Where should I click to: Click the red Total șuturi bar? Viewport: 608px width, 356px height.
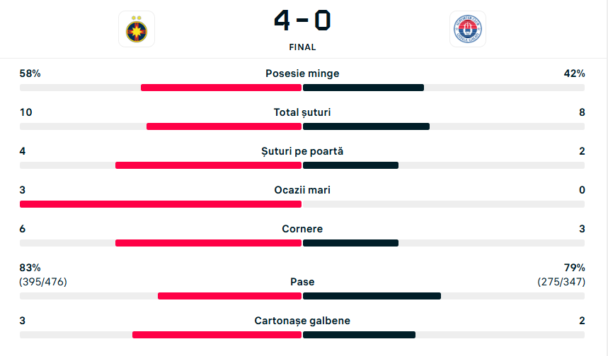pos(224,126)
